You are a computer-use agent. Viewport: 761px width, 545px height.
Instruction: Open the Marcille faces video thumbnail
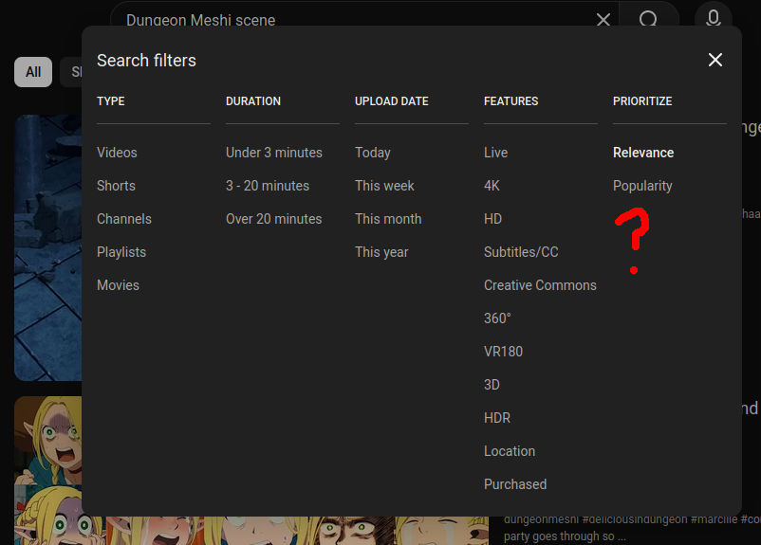(x=48, y=470)
